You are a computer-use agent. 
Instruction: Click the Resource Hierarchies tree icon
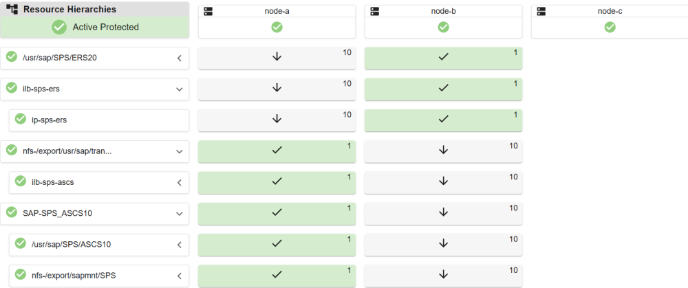pyautogui.click(x=12, y=10)
